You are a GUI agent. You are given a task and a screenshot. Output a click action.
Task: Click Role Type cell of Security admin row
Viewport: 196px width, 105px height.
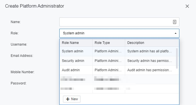pyautogui.click(x=109, y=61)
